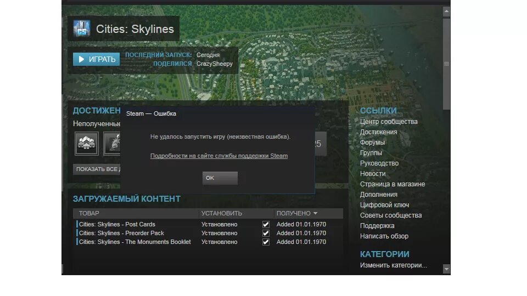Confirm the Steam error dialog with OK
Screen dimensions: 527x296
(x=220, y=178)
